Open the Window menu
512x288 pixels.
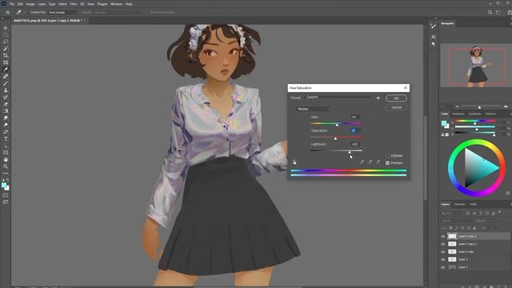coord(116,4)
